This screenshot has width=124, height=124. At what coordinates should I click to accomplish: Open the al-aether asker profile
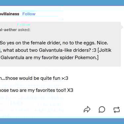coord(8,30)
